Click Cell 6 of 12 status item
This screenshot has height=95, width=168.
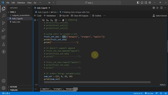point(138,93)
